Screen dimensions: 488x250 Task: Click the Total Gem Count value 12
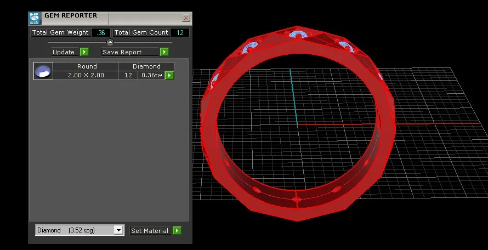[x=180, y=33]
